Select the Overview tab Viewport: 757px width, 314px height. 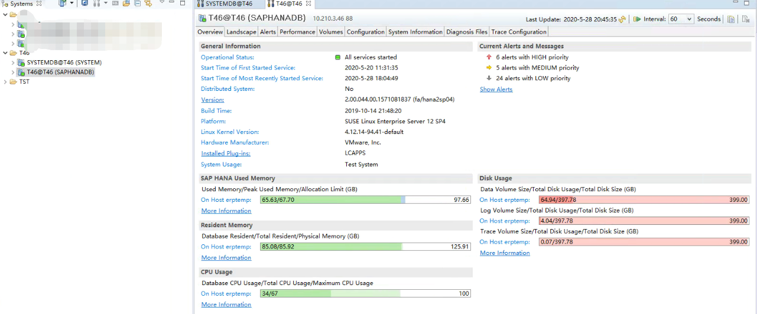[x=210, y=32]
